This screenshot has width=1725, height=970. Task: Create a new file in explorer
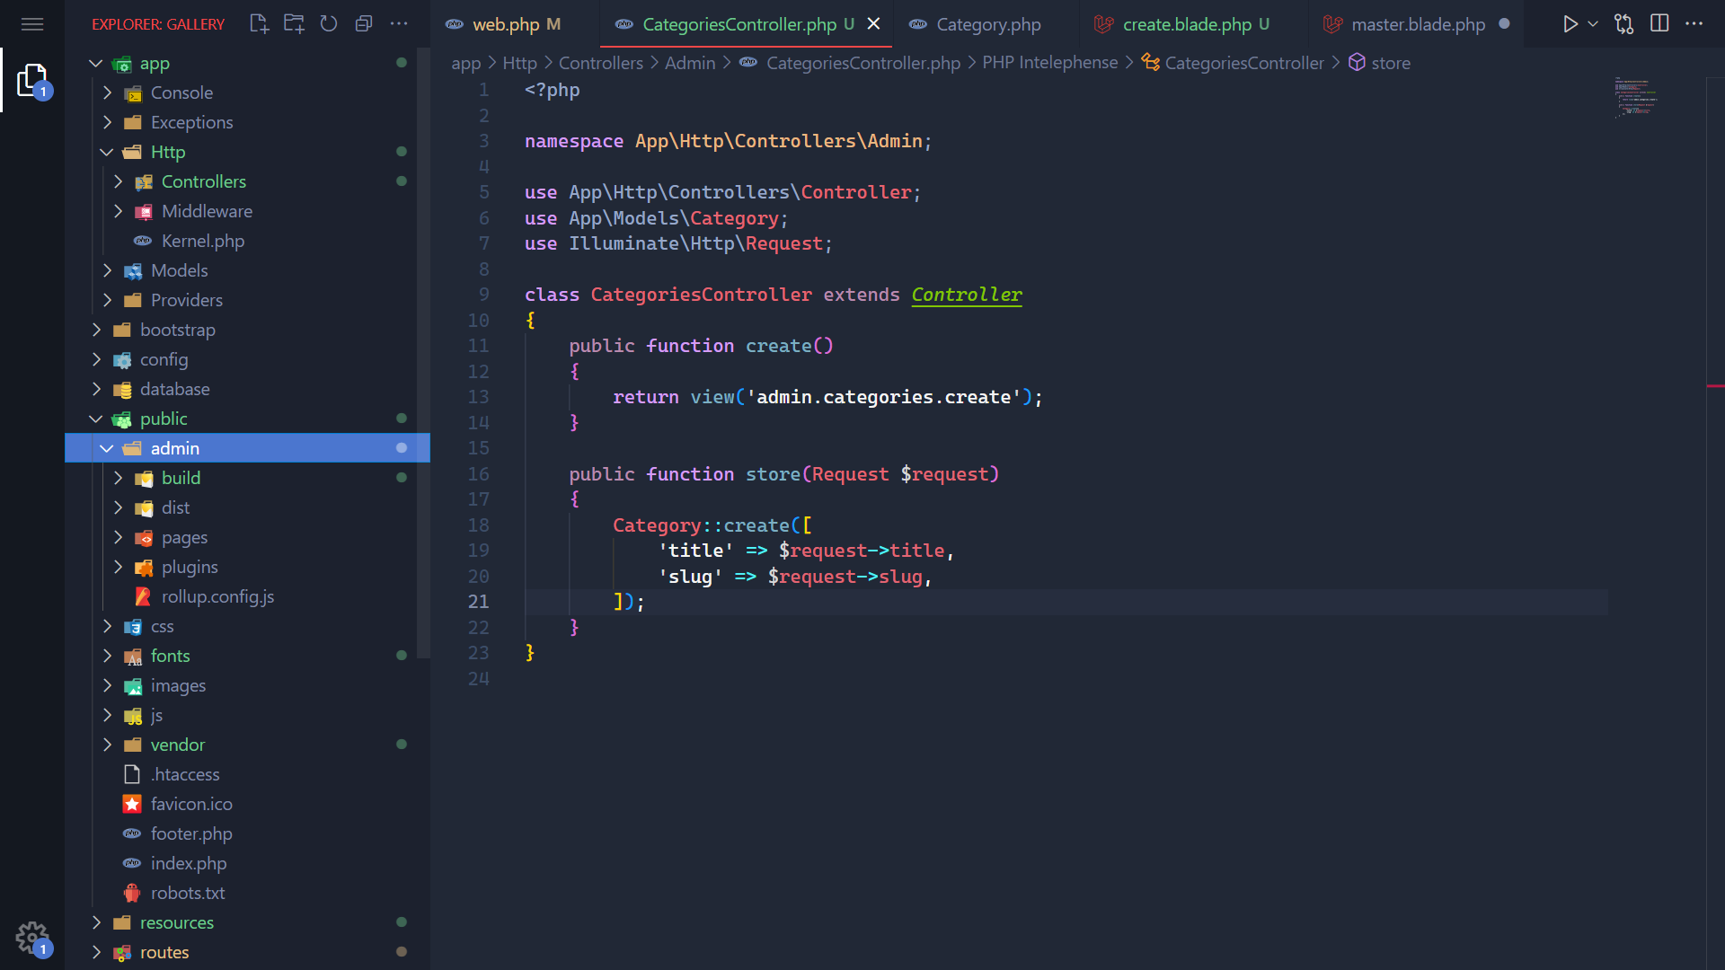pyautogui.click(x=259, y=24)
